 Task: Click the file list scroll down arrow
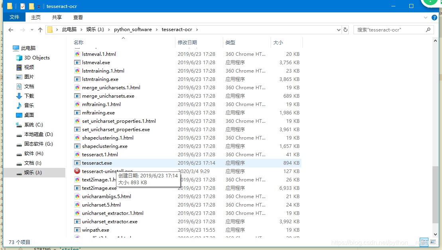click(x=435, y=234)
